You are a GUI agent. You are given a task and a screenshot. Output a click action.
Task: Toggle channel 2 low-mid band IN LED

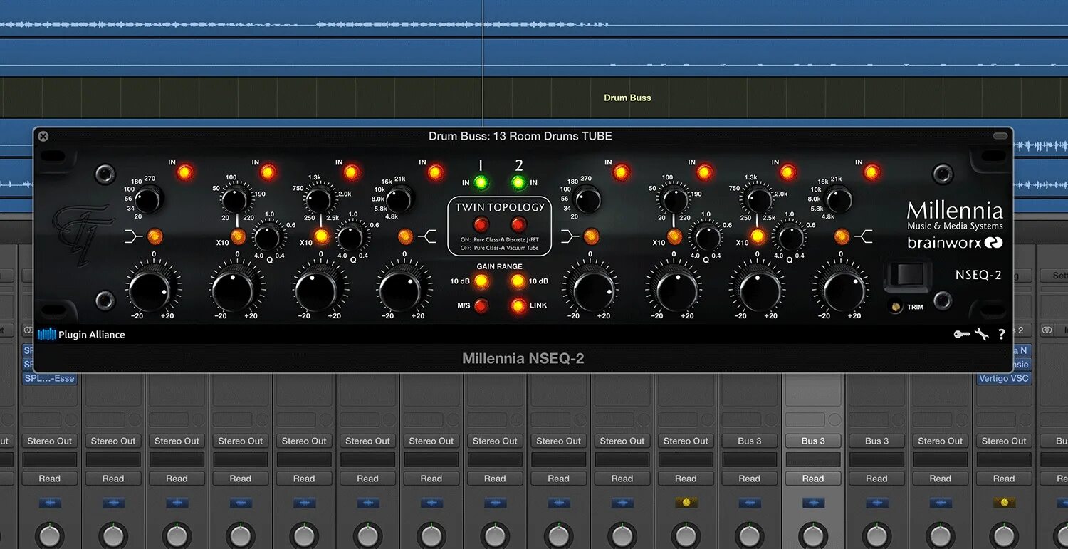point(705,172)
